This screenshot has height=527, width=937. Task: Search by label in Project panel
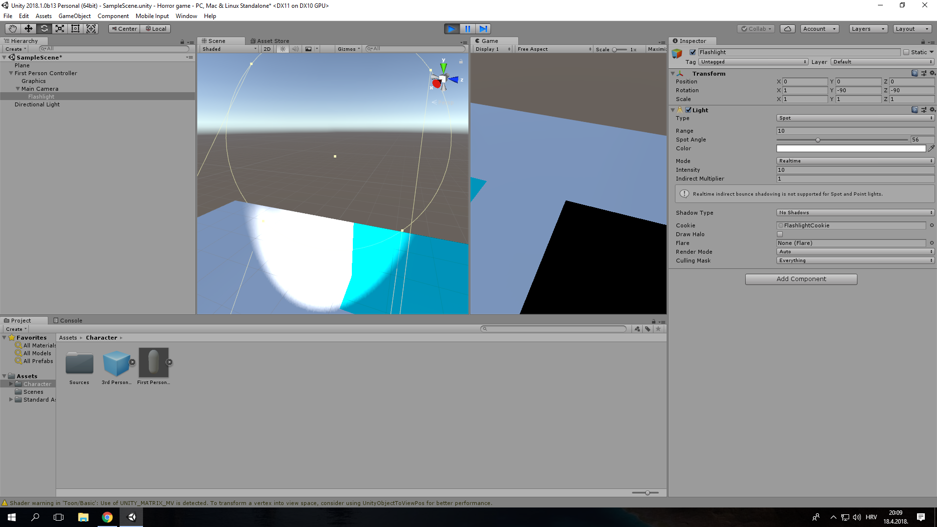click(648, 329)
